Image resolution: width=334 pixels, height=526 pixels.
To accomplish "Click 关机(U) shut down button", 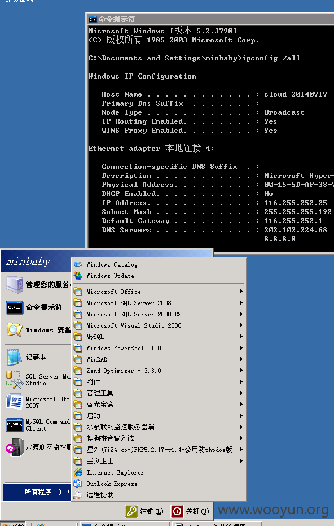I will (190, 511).
